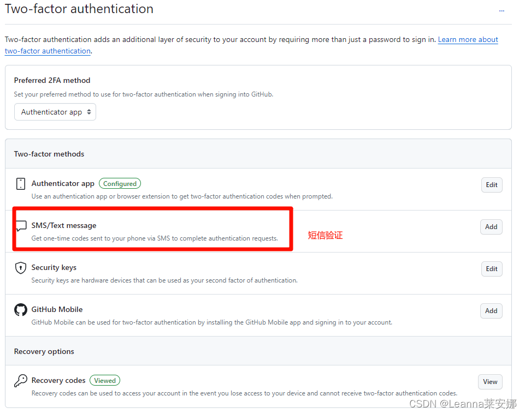Click the GitHub Mobile octocat icon
This screenshot has width=525, height=414.
click(21, 310)
